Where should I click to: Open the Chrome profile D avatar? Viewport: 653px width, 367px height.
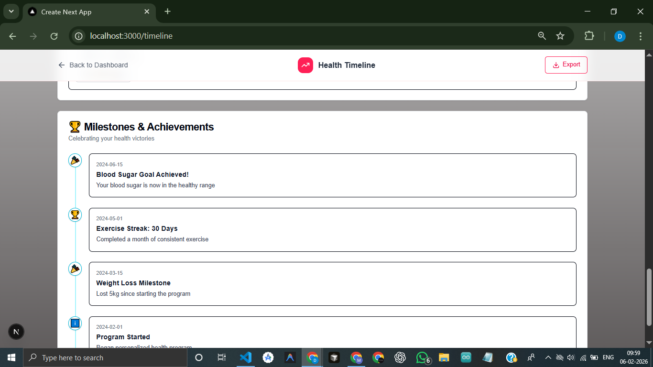pos(620,36)
